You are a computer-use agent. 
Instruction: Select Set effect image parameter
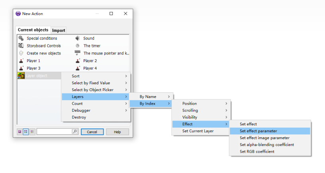pos(270,138)
